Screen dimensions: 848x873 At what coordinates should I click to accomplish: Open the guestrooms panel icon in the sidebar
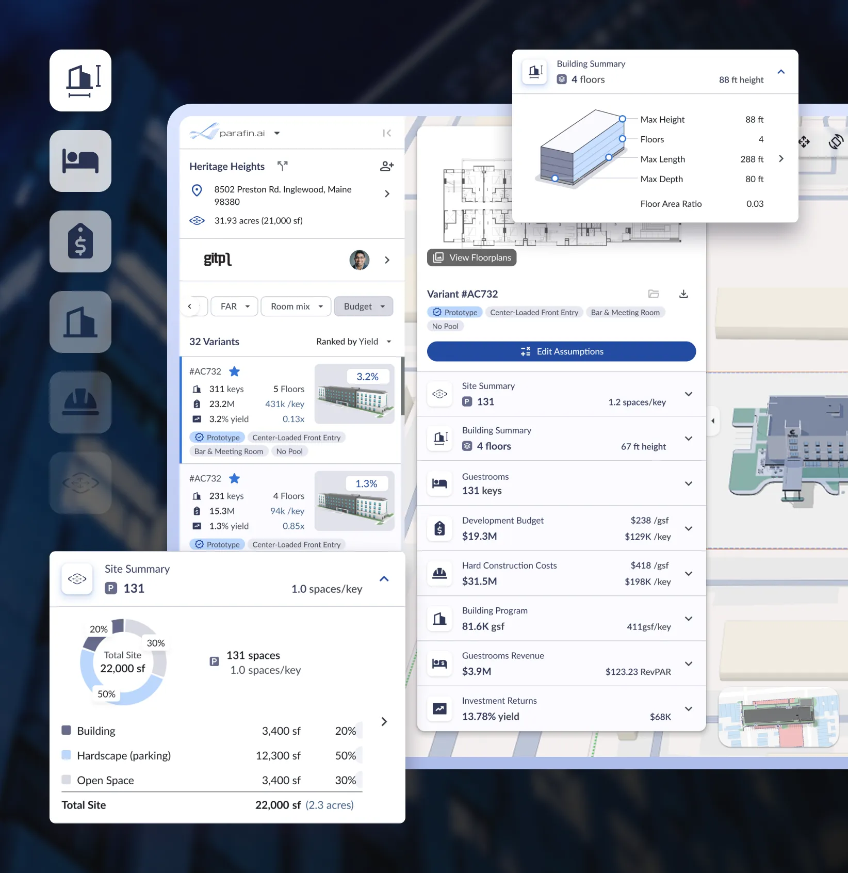point(80,161)
